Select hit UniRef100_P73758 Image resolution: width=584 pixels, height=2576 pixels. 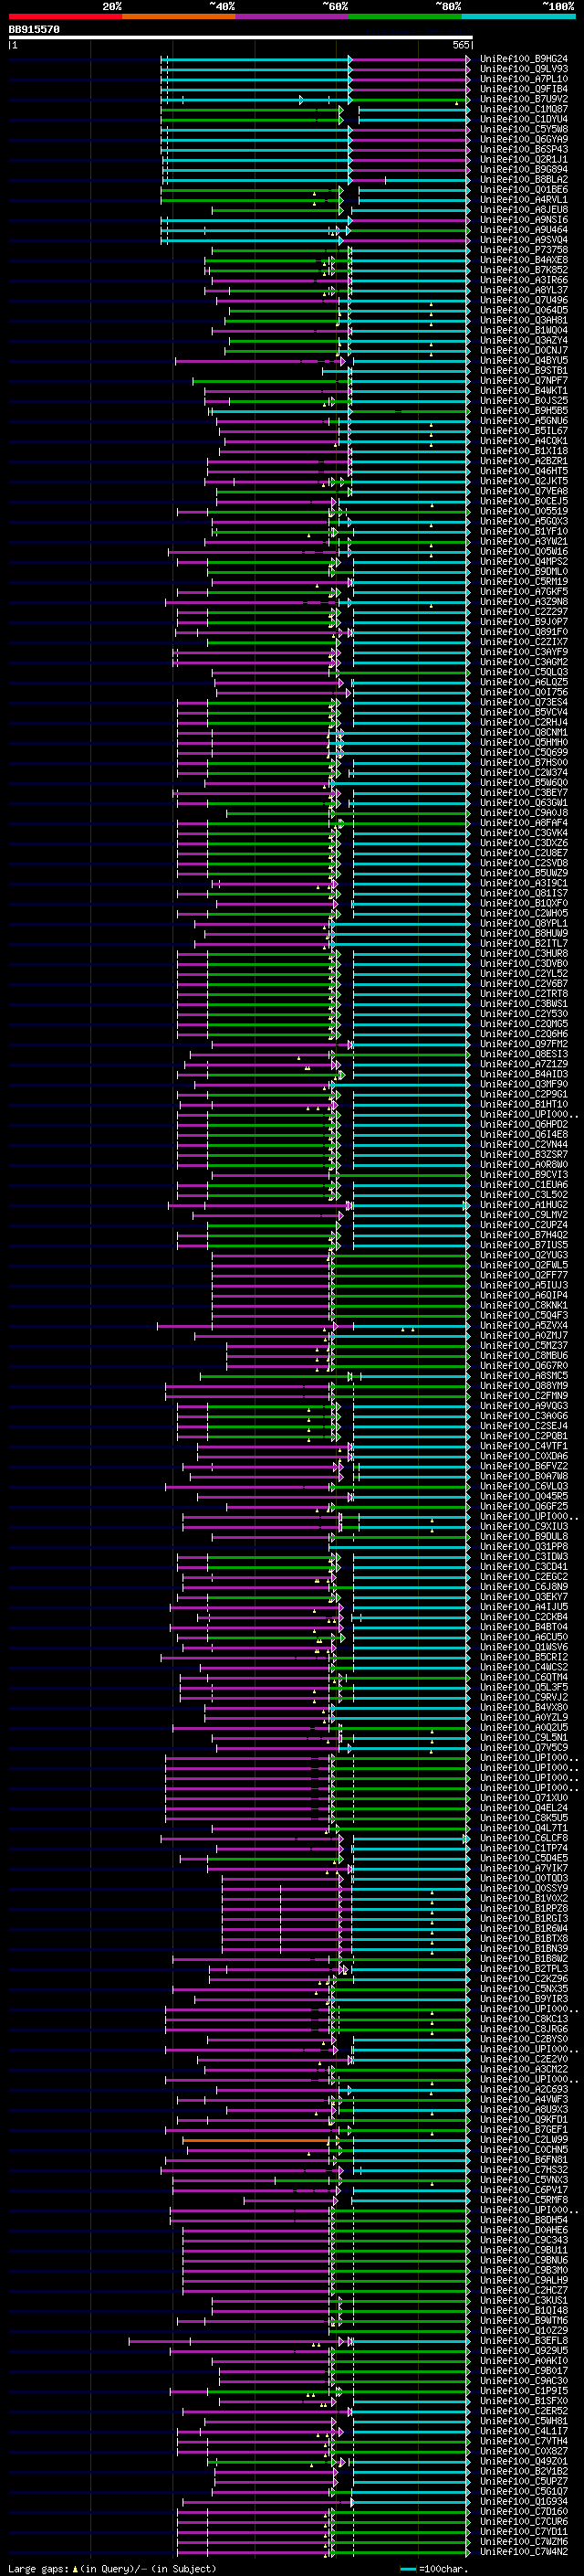pyautogui.click(x=523, y=250)
